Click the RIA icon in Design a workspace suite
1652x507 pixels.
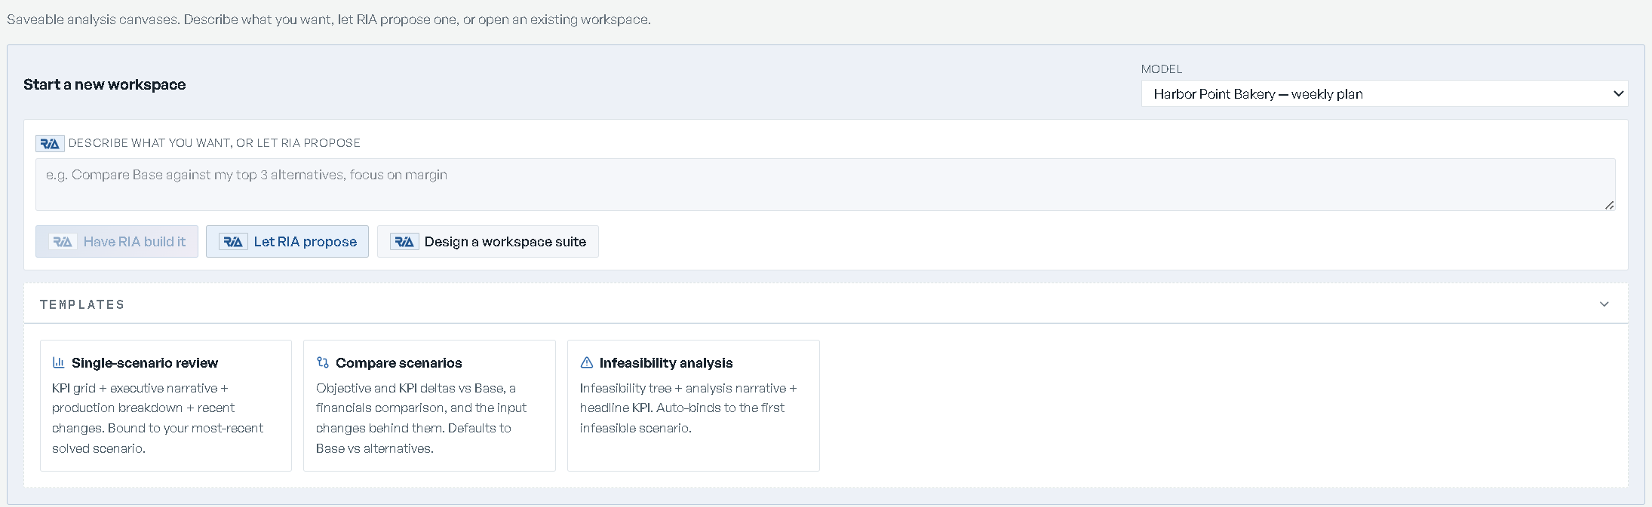pyautogui.click(x=404, y=242)
